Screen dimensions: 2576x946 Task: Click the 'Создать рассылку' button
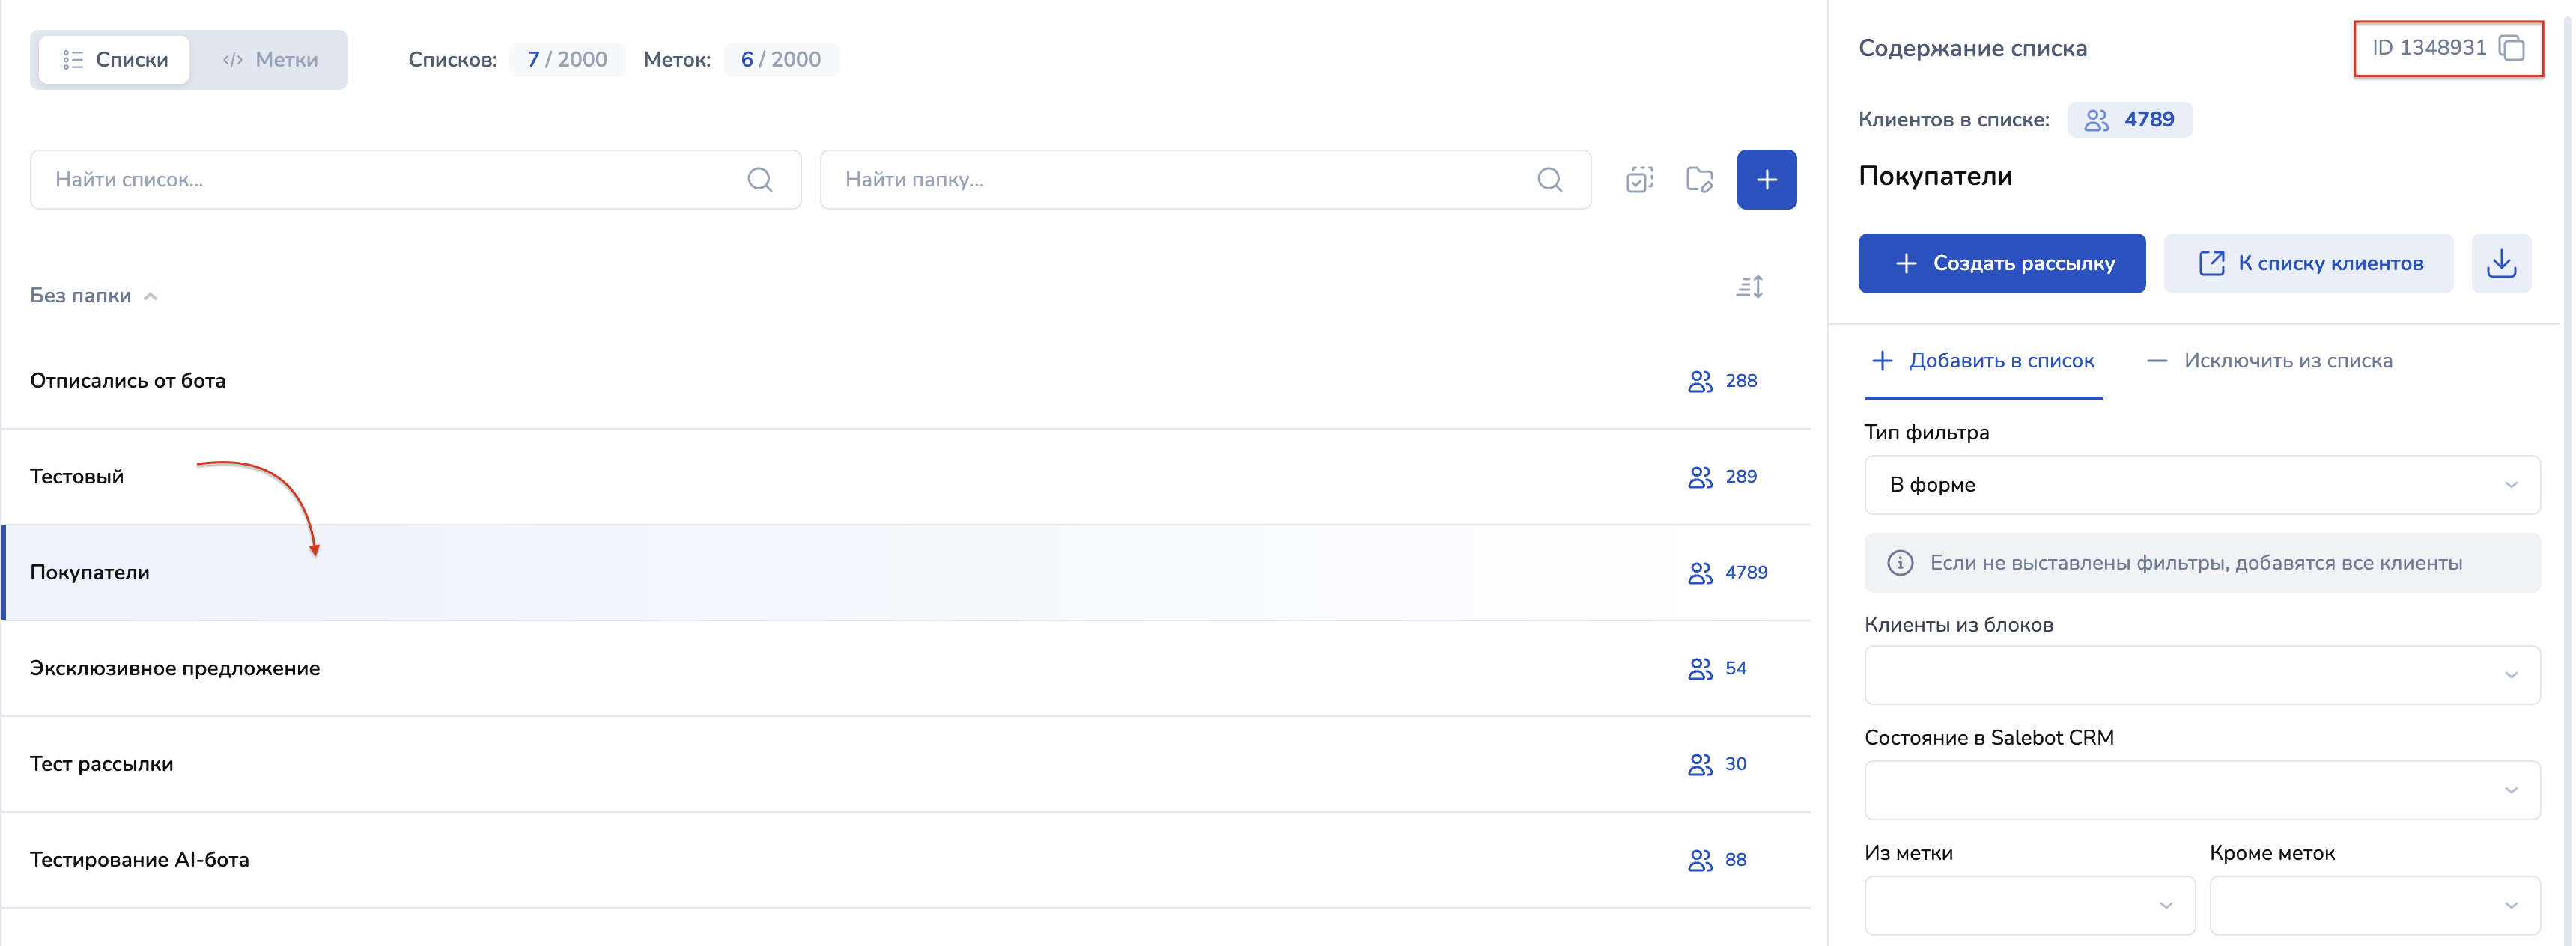(x=2001, y=263)
